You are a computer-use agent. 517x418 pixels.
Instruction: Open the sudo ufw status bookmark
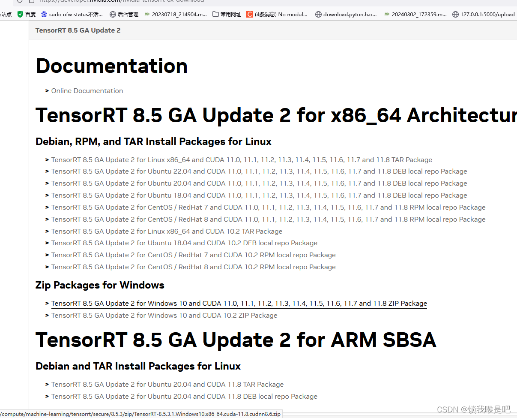coord(72,14)
